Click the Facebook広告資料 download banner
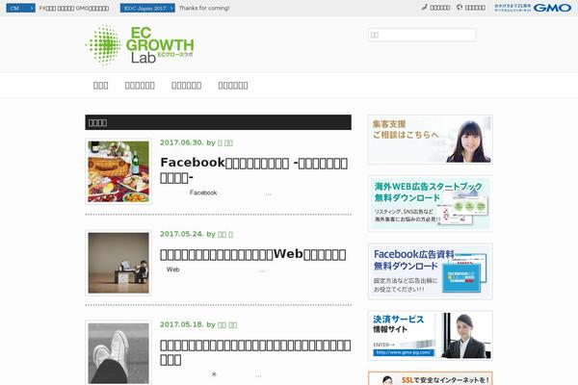Screen dimensions: 578x385 click(x=431, y=271)
